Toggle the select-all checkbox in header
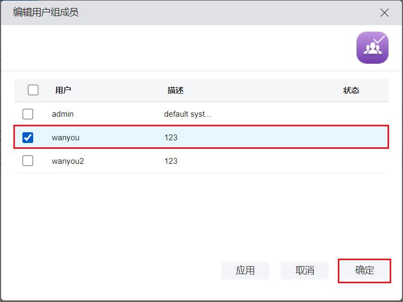Image resolution: width=403 pixels, height=302 pixels. (x=33, y=90)
